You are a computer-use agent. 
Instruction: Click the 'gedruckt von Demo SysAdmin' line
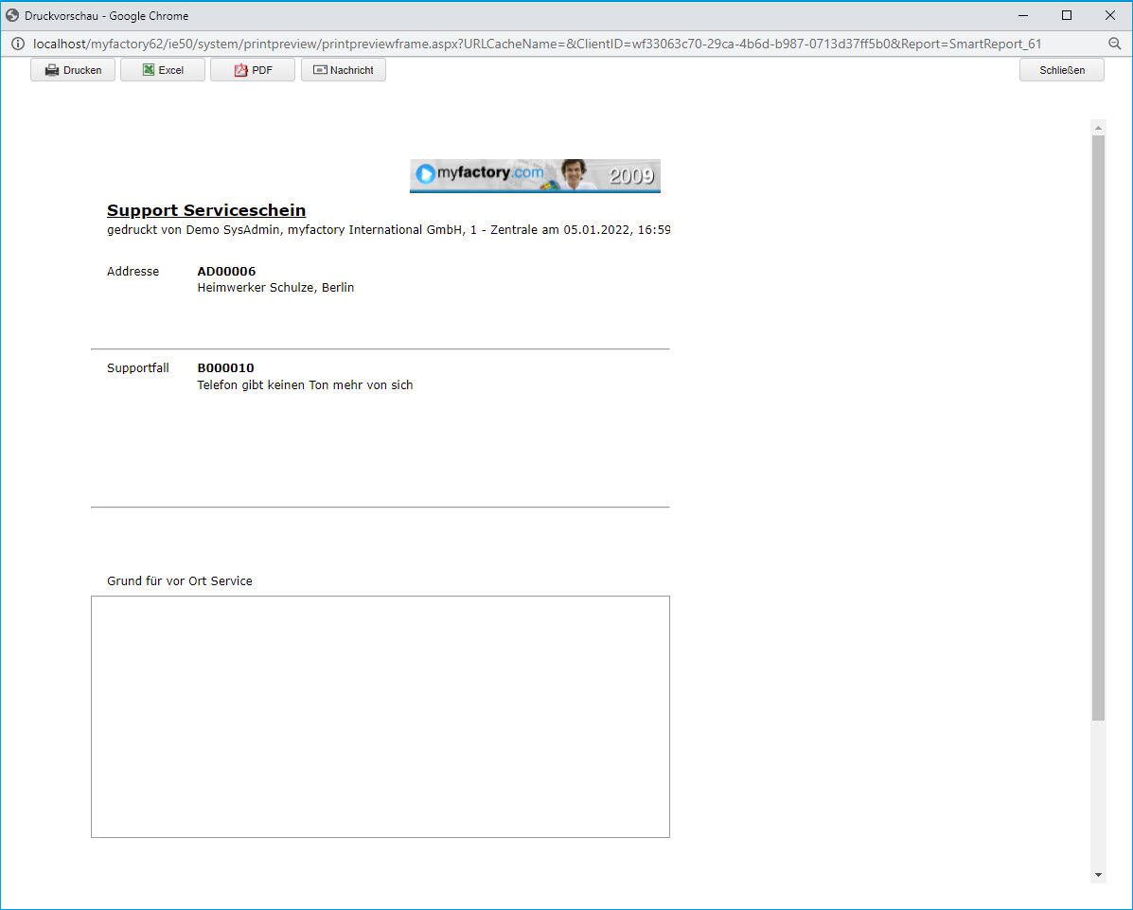[x=389, y=230]
